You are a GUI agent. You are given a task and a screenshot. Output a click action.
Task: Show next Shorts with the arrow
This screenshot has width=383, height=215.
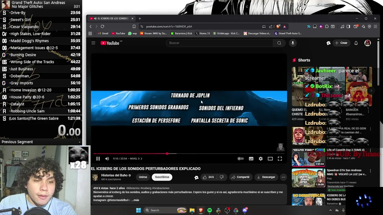click(x=371, y=90)
